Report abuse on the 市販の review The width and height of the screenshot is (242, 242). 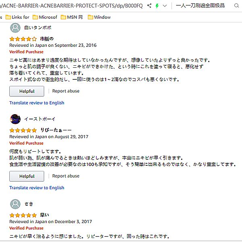[x=66, y=91]
